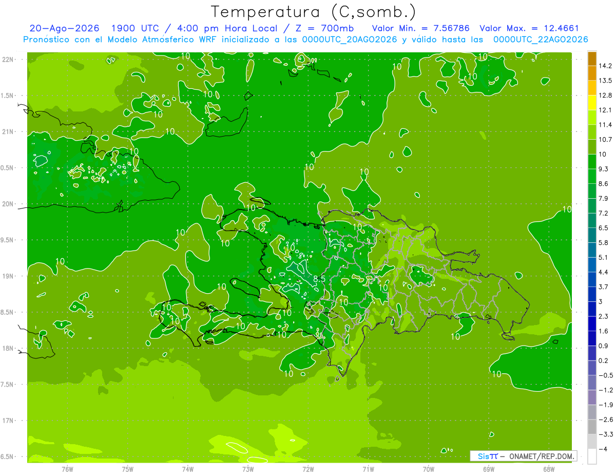The height and width of the screenshot is (476, 616).
Task: Click the '10.7' colorbar value
Action: point(605,139)
